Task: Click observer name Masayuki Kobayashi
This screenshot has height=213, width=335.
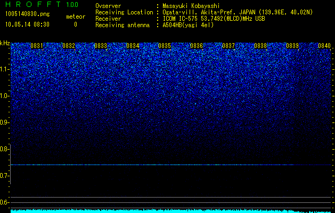Action: point(191,6)
